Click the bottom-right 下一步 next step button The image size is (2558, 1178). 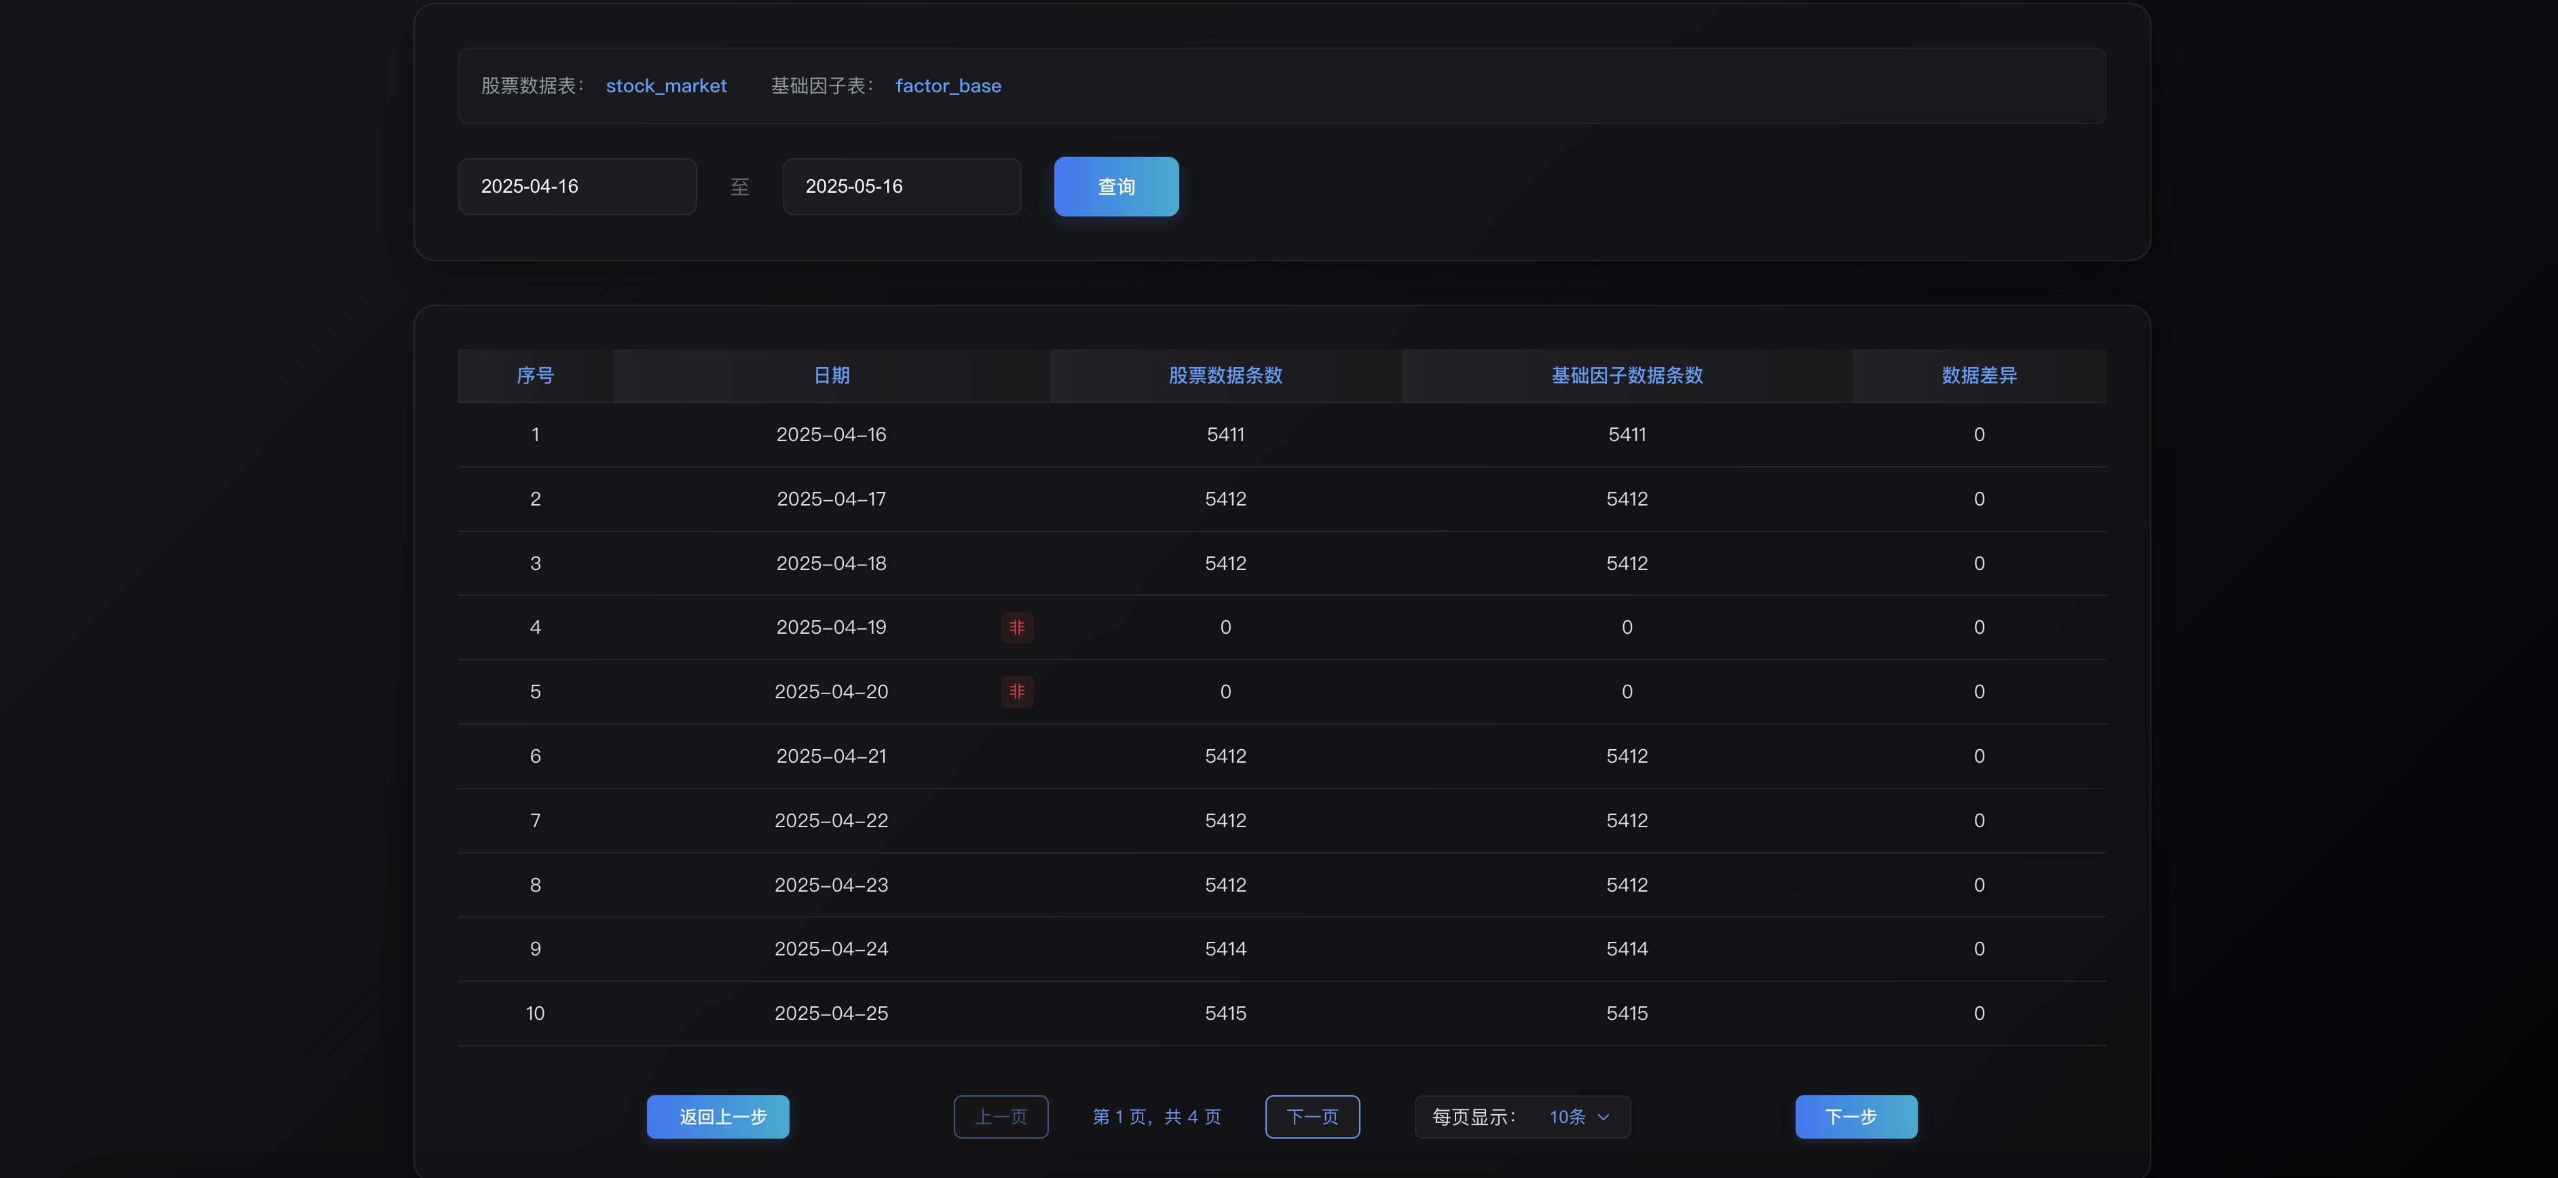tap(1855, 1116)
